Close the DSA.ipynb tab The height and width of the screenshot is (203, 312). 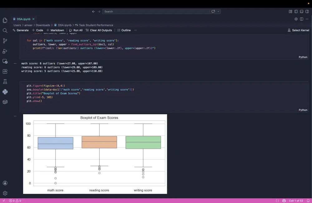point(33,19)
